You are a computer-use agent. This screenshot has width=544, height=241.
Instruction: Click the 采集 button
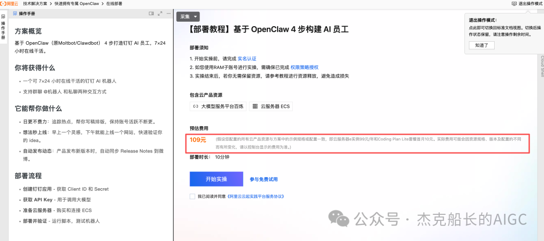point(188,17)
